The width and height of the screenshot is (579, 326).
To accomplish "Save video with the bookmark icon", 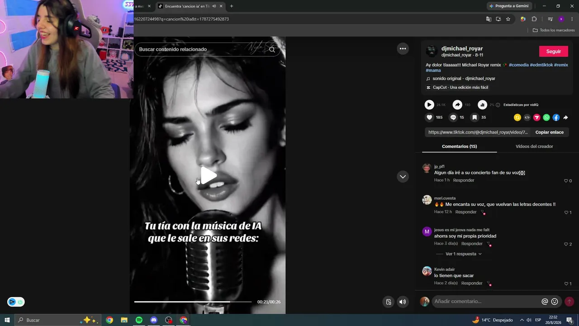I will (475, 117).
